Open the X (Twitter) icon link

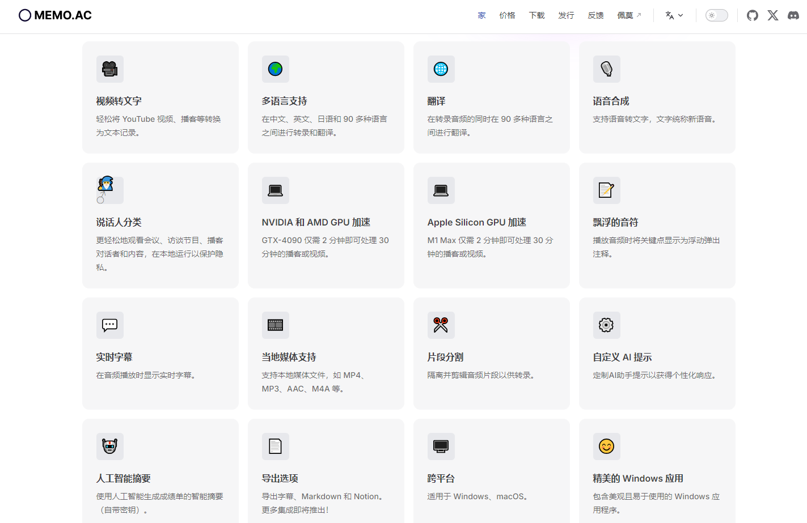click(773, 15)
